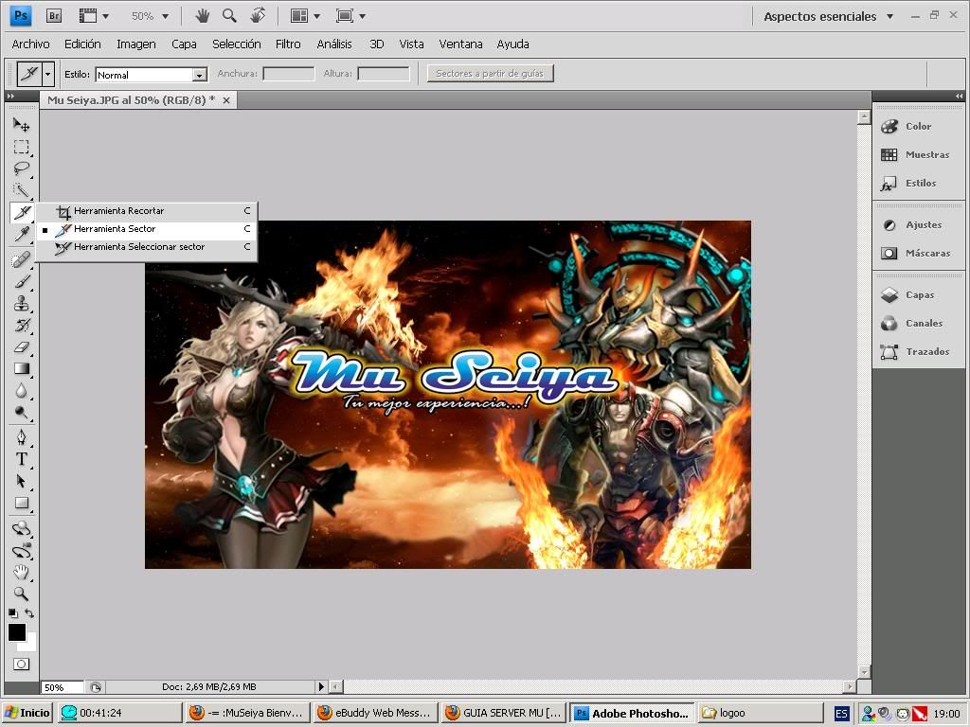Open the Muestras swatches panel

click(919, 154)
